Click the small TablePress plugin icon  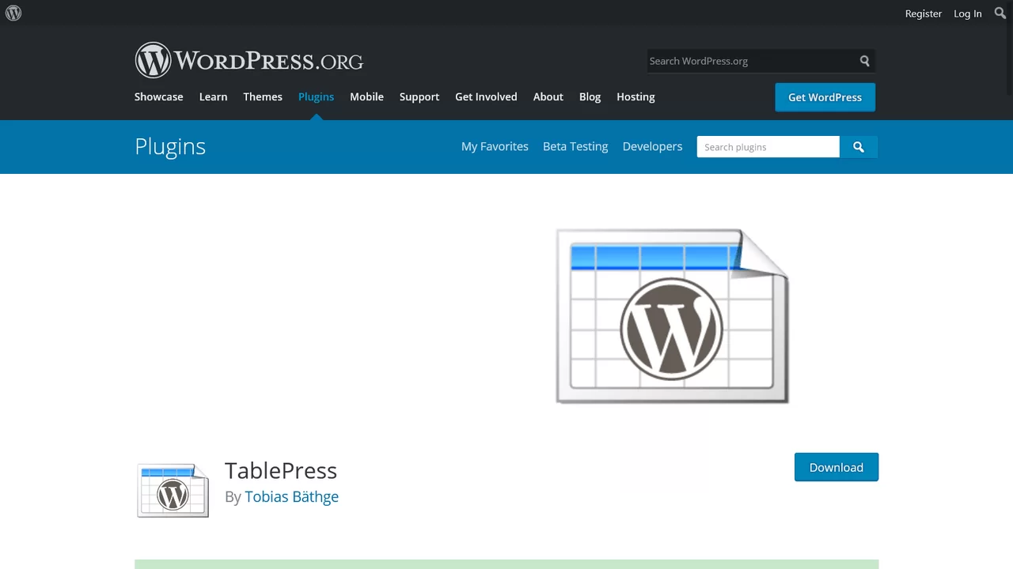[173, 491]
